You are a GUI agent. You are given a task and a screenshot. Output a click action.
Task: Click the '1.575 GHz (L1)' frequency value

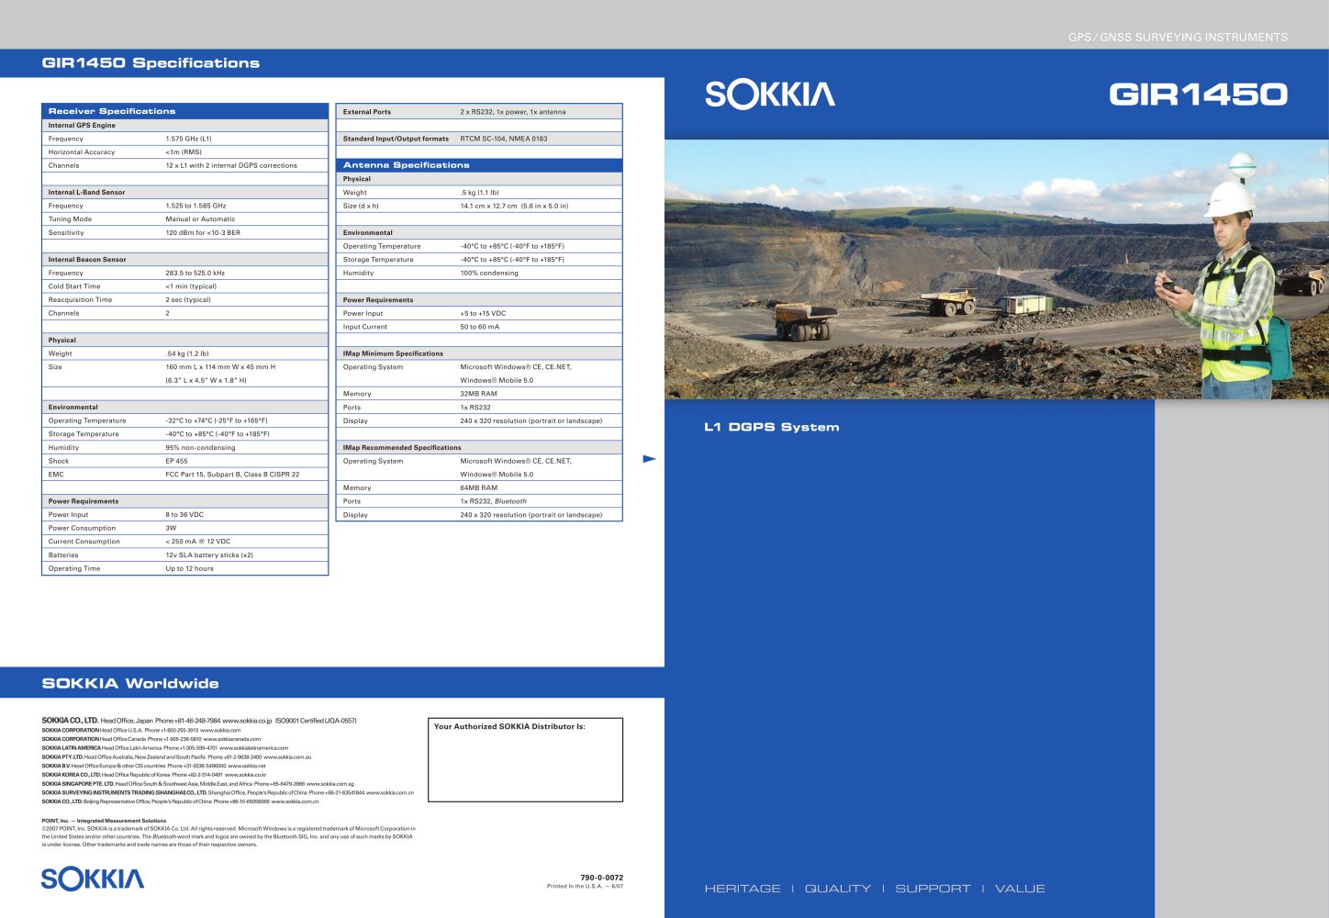pyautogui.click(x=188, y=139)
